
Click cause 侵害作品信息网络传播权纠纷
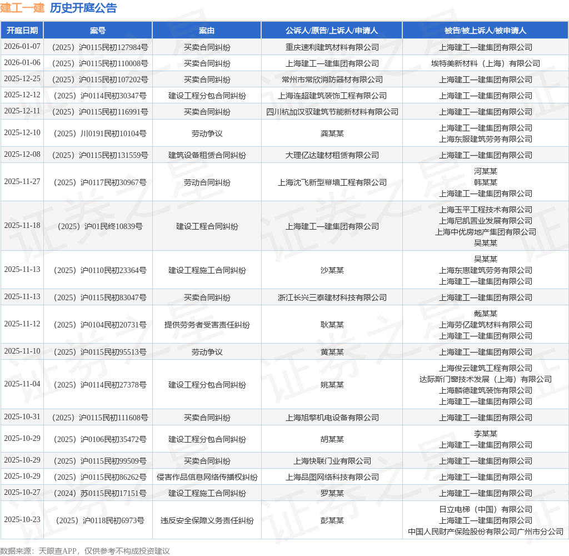(x=207, y=477)
